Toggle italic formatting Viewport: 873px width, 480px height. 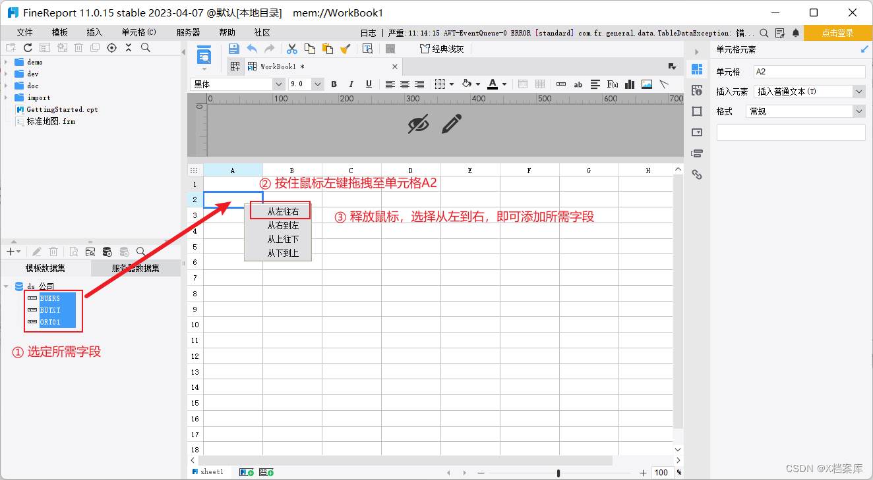tap(351, 84)
